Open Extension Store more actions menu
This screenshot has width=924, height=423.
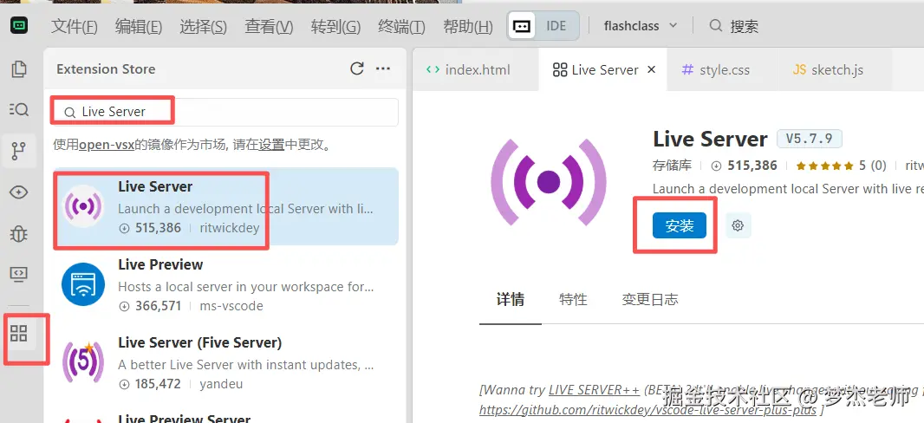pos(383,69)
